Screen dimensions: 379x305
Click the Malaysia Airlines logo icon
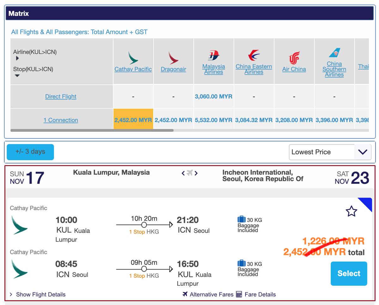point(214,55)
